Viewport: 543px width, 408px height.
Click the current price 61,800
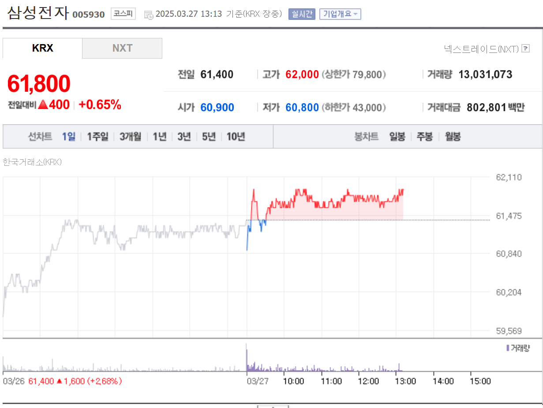tap(39, 84)
